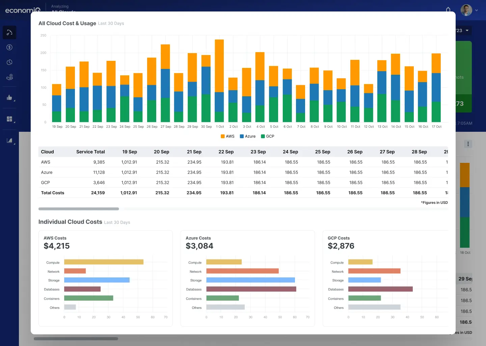The image size is (486, 346).
Task: Open the puzzle piece integrations icon
Action: [x=9, y=119]
